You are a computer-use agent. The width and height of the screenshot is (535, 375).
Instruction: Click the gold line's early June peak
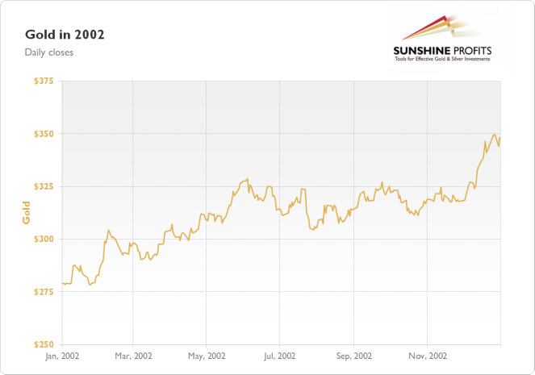click(248, 179)
